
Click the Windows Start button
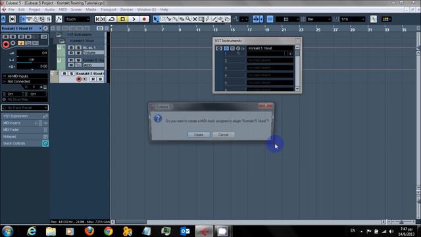pos(7,231)
